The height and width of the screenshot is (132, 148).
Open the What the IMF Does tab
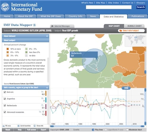tap(51, 16)
